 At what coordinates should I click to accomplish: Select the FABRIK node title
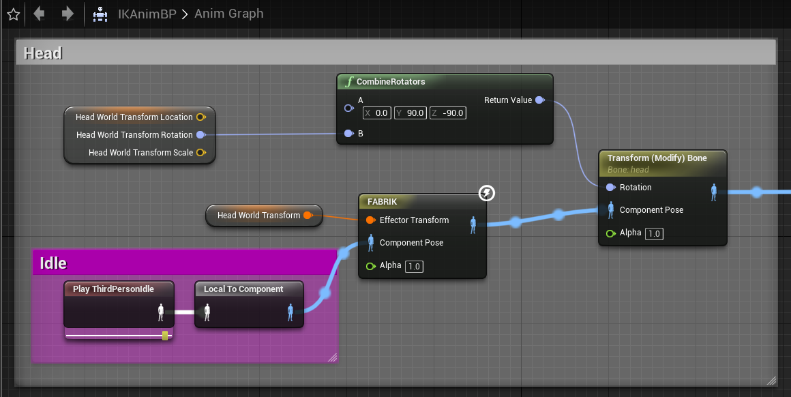click(x=382, y=202)
